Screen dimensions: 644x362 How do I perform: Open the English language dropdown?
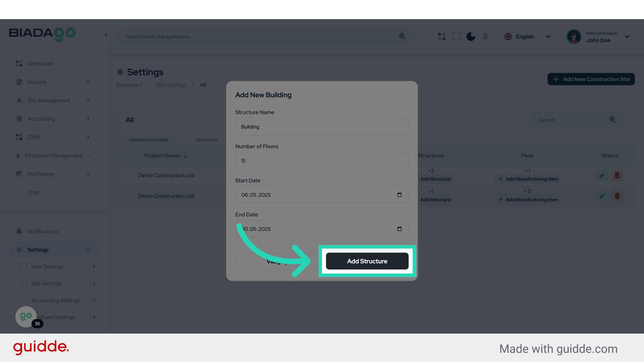527,37
